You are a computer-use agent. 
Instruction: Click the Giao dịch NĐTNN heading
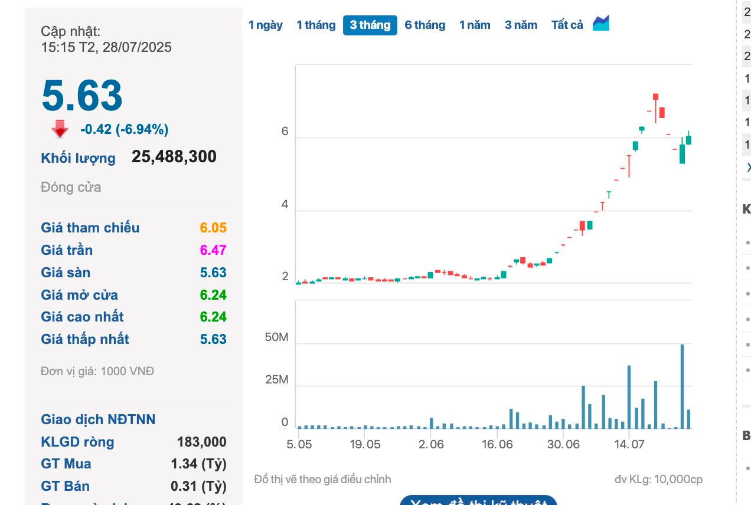[98, 419]
